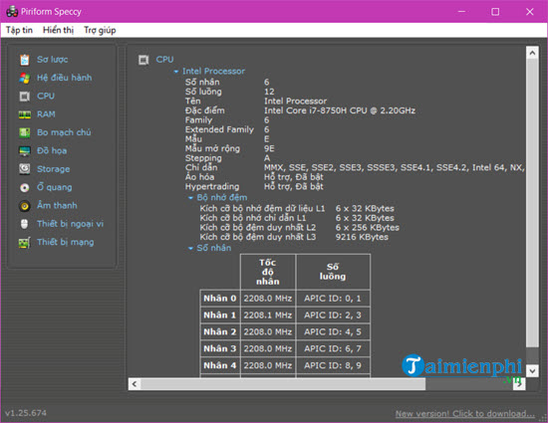This screenshot has height=423, width=548.
Task: Select Ổ quang optical drives section
Action: coord(55,187)
